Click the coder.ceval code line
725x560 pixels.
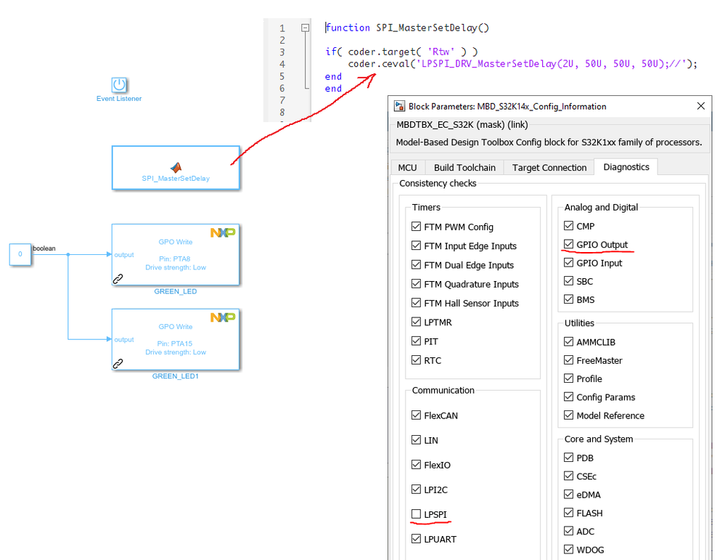point(523,63)
